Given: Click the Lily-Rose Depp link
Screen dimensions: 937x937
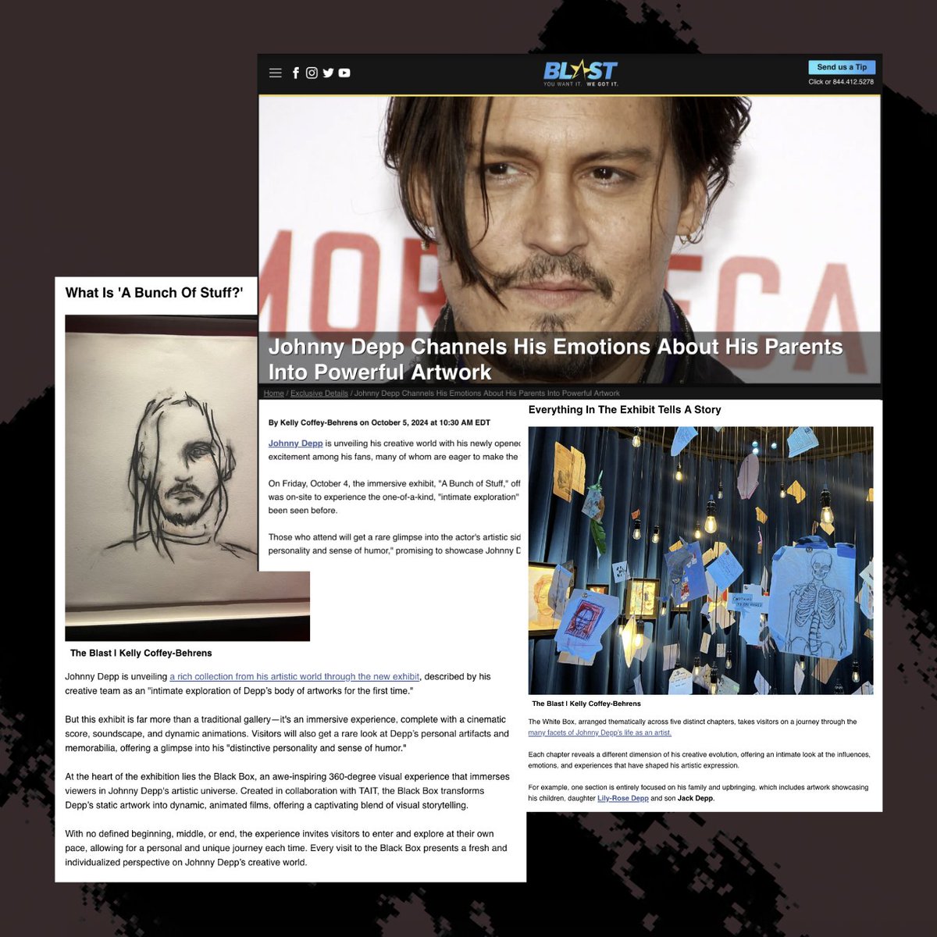Looking at the screenshot, I should tap(623, 798).
